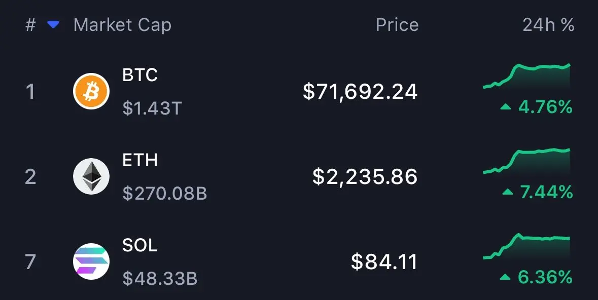The image size is (598, 300).
Task: Click the Bitcoin price $71,692.24
Action: [360, 92]
